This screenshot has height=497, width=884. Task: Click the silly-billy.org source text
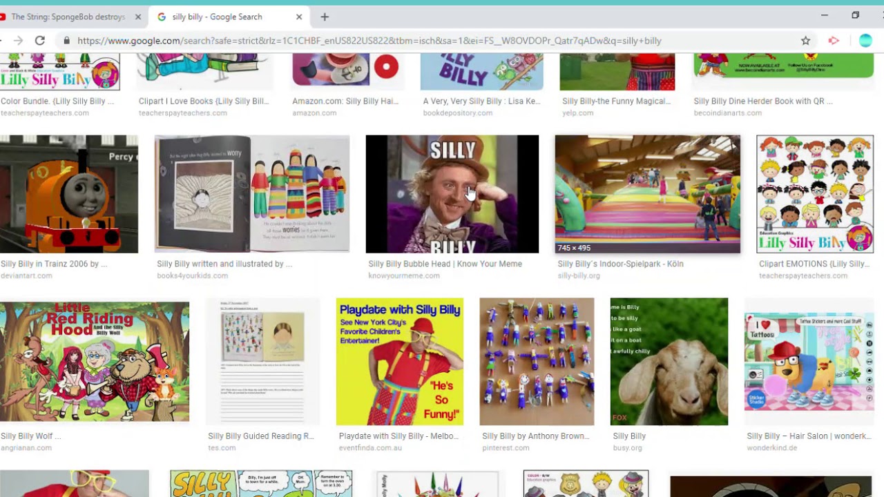click(x=579, y=275)
